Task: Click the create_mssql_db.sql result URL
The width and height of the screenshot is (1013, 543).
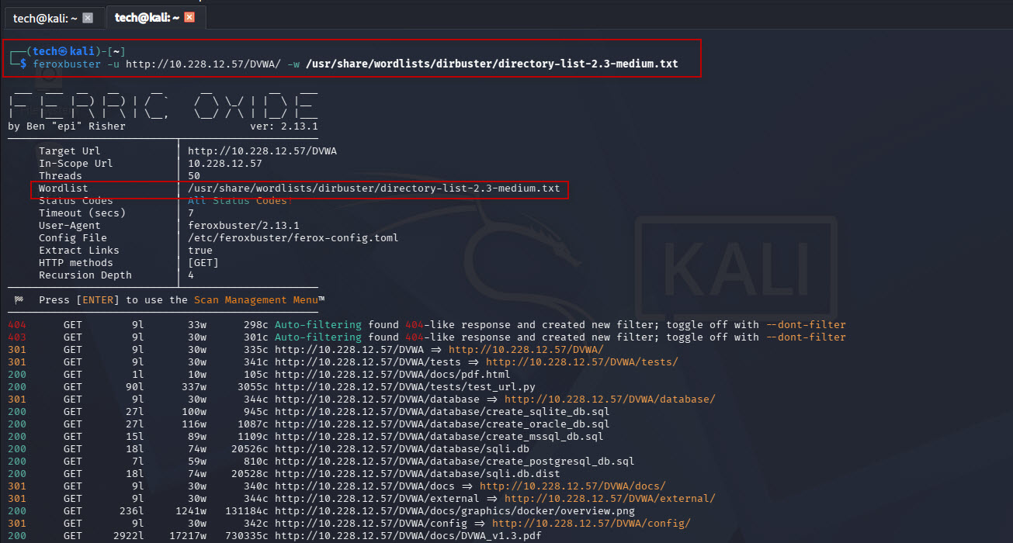Action: [439, 436]
